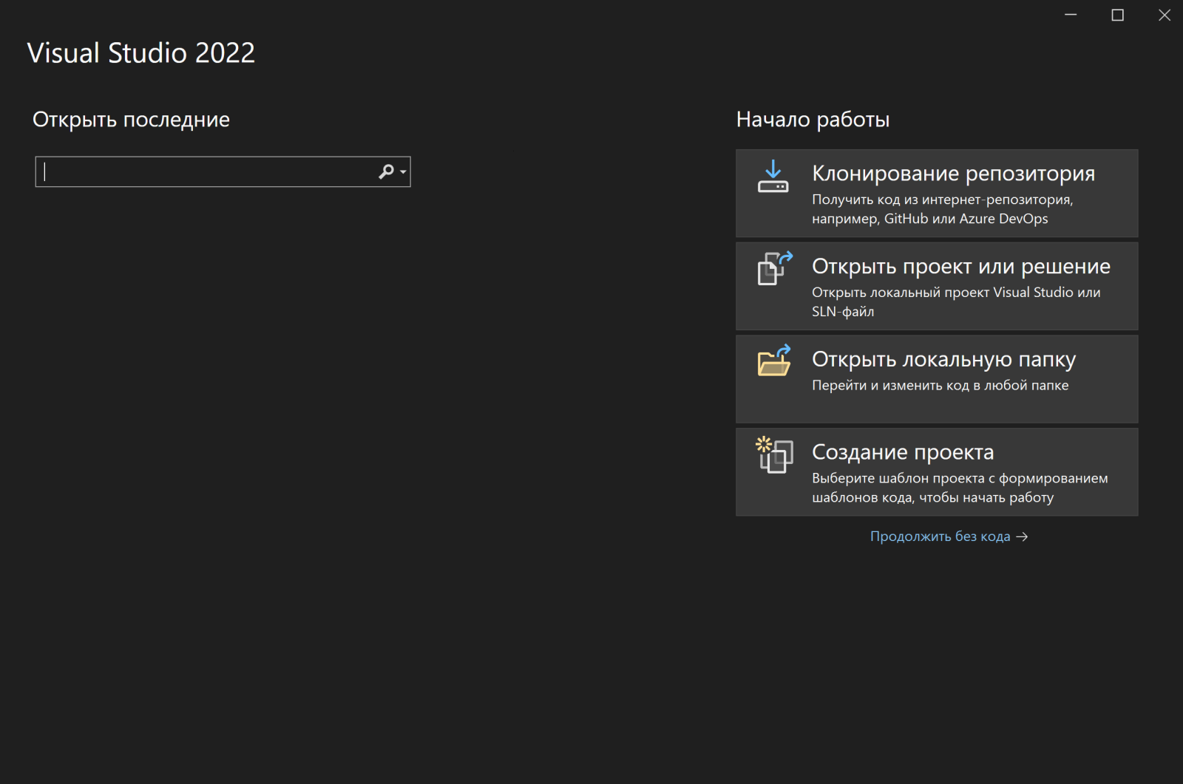Close the Visual Studio start window
The image size is (1183, 784).
point(1164,15)
